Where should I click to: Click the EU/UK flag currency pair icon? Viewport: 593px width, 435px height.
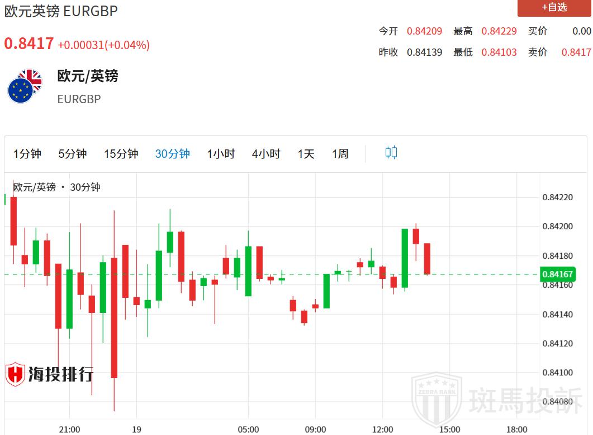(x=25, y=86)
